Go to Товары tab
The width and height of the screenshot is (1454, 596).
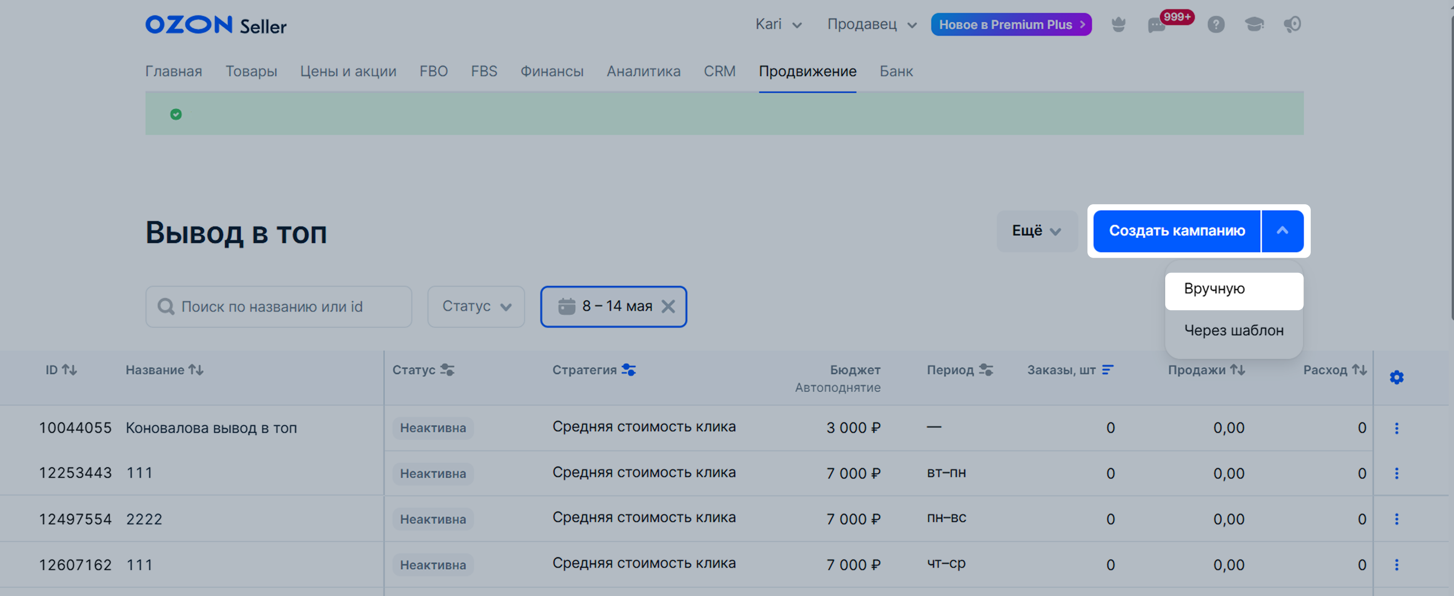click(x=251, y=71)
